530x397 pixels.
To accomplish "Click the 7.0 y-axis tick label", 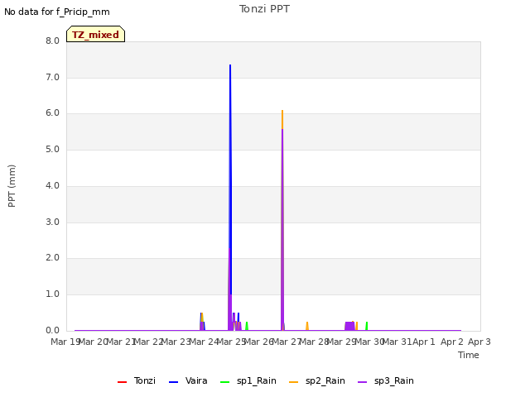I will [x=52, y=77].
